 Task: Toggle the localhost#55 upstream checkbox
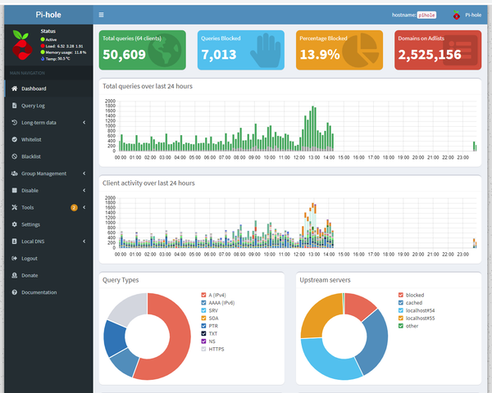point(401,318)
